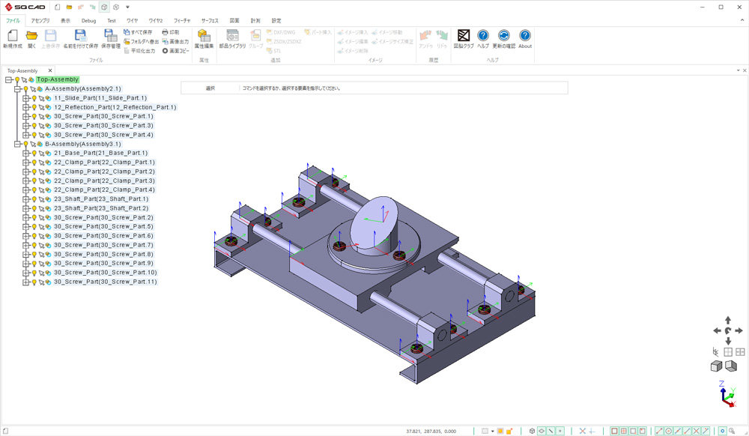Click the 更新の確認 update check icon
This screenshot has height=436, width=749.
coord(504,36)
